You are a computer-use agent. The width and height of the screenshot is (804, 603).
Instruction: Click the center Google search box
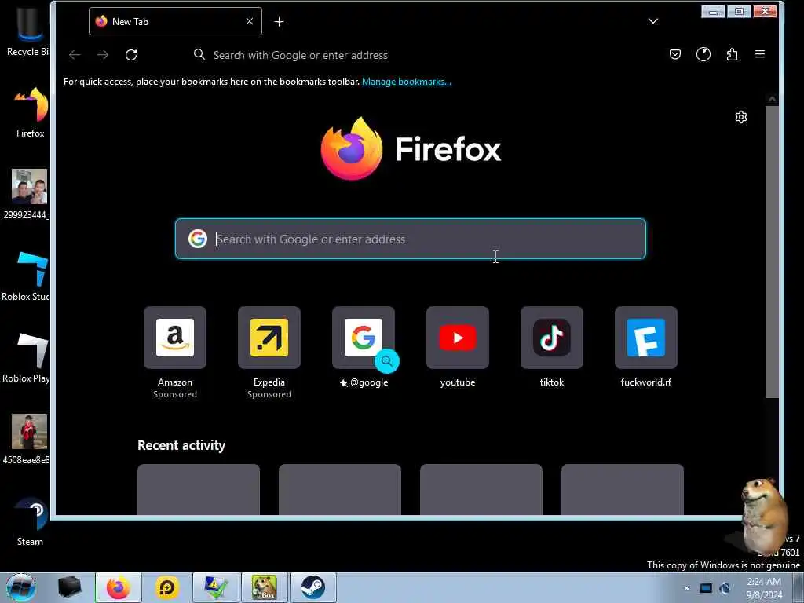point(410,239)
